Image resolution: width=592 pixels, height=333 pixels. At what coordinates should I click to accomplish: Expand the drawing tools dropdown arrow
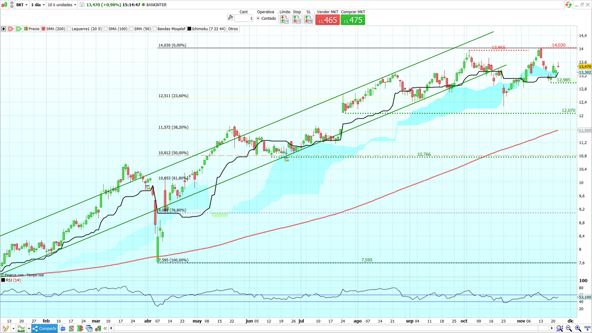coord(13,329)
